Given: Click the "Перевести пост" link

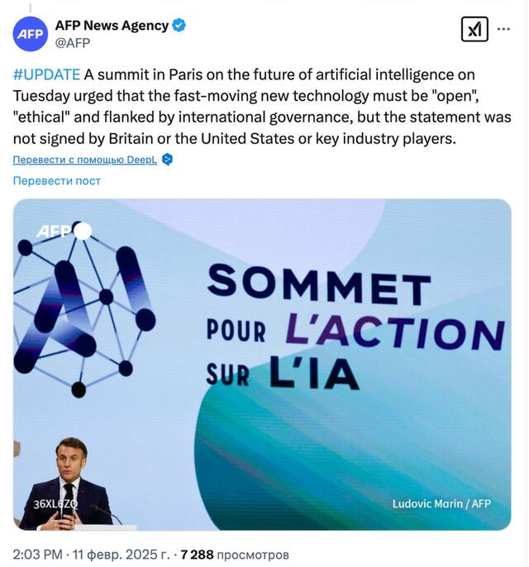Looking at the screenshot, I should [x=57, y=180].
